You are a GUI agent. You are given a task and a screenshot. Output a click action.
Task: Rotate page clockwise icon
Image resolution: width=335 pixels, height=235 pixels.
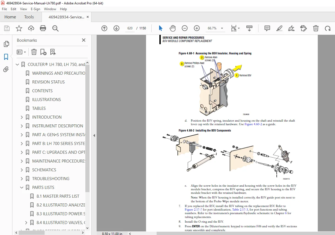click(x=328, y=28)
